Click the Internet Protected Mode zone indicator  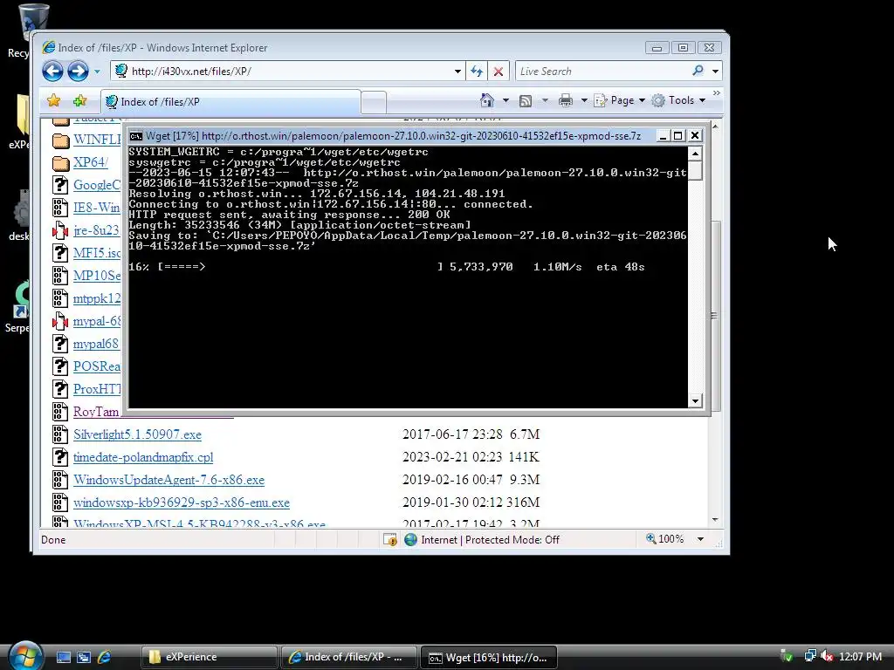pyautogui.click(x=482, y=539)
